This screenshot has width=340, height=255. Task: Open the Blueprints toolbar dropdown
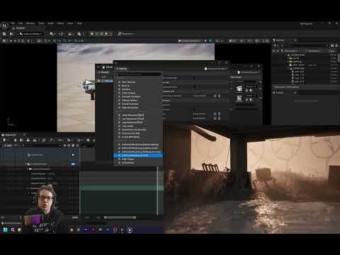pos(62,34)
